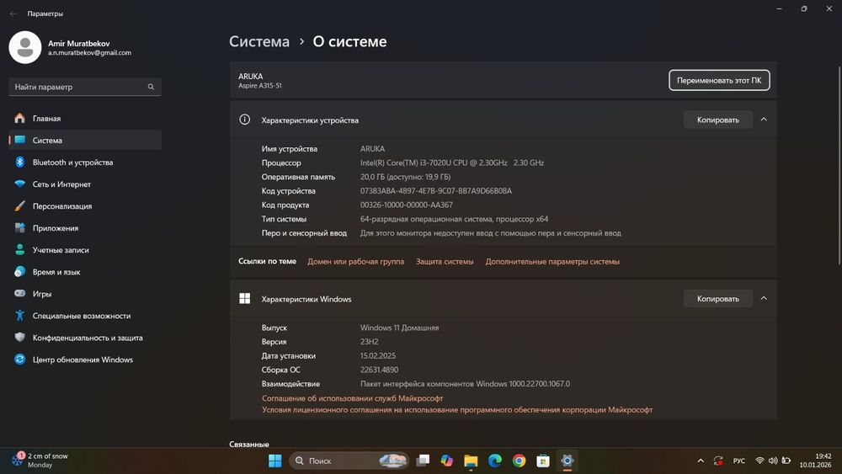Click the a.n.muratbekov@gmail.com account email
Image resolution: width=842 pixels, height=474 pixels.
click(90, 52)
